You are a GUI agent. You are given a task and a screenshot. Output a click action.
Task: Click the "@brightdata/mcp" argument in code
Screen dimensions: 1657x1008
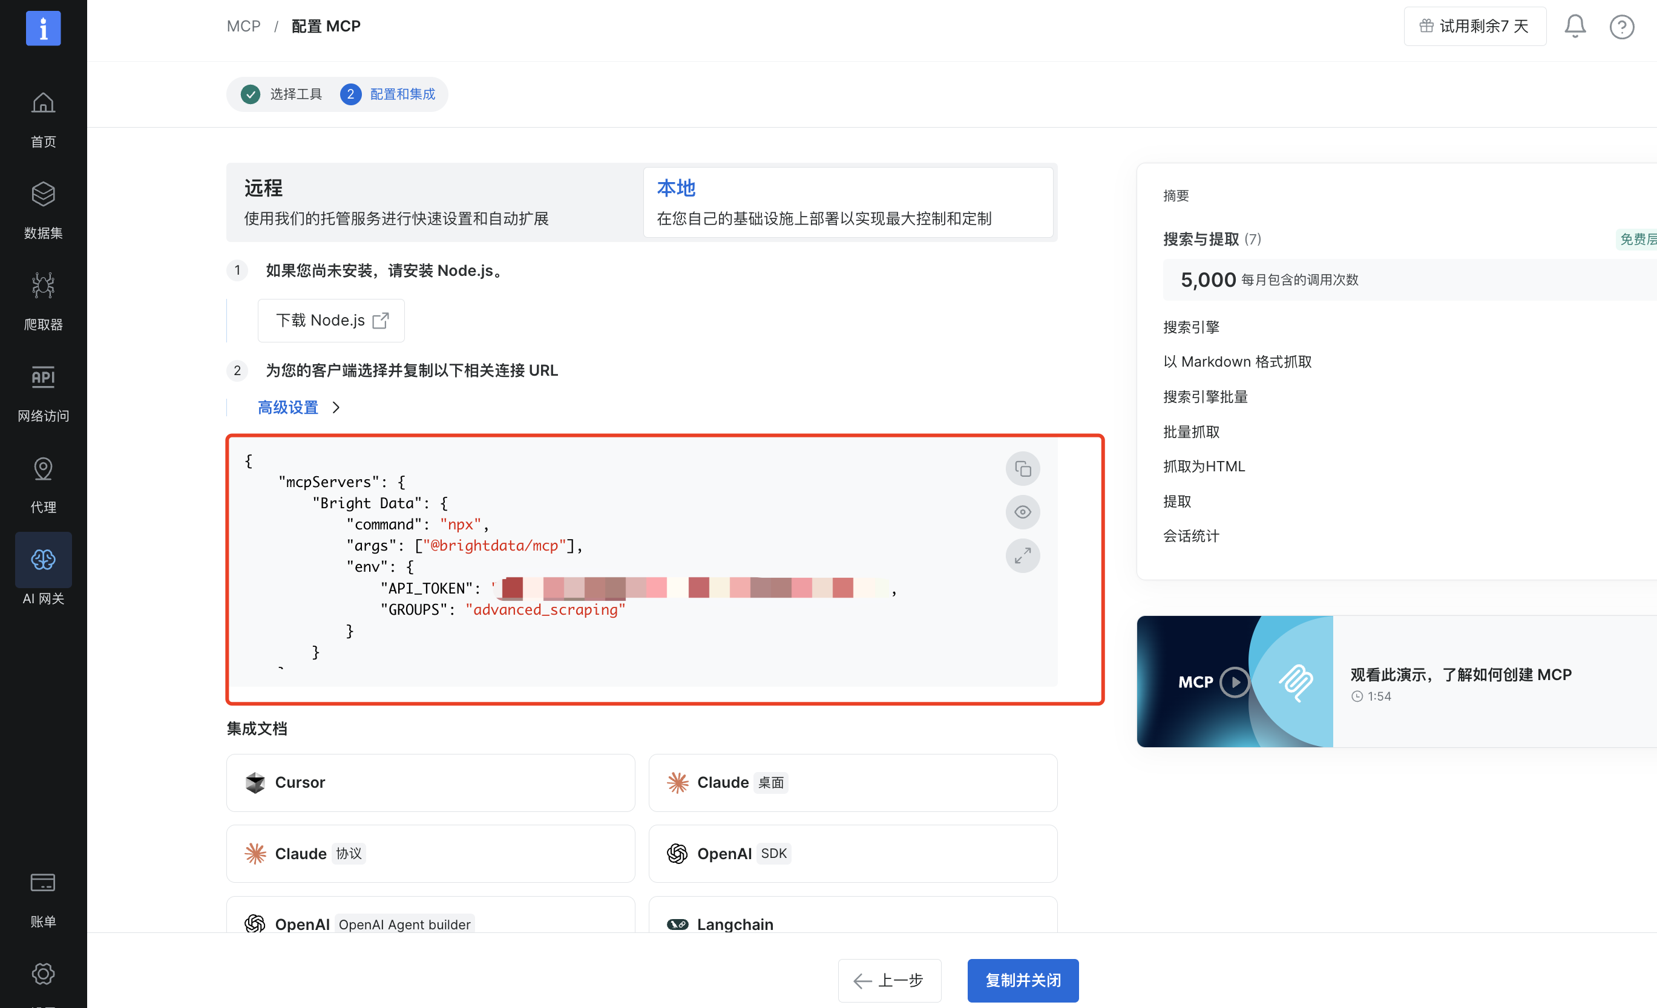[x=494, y=545]
